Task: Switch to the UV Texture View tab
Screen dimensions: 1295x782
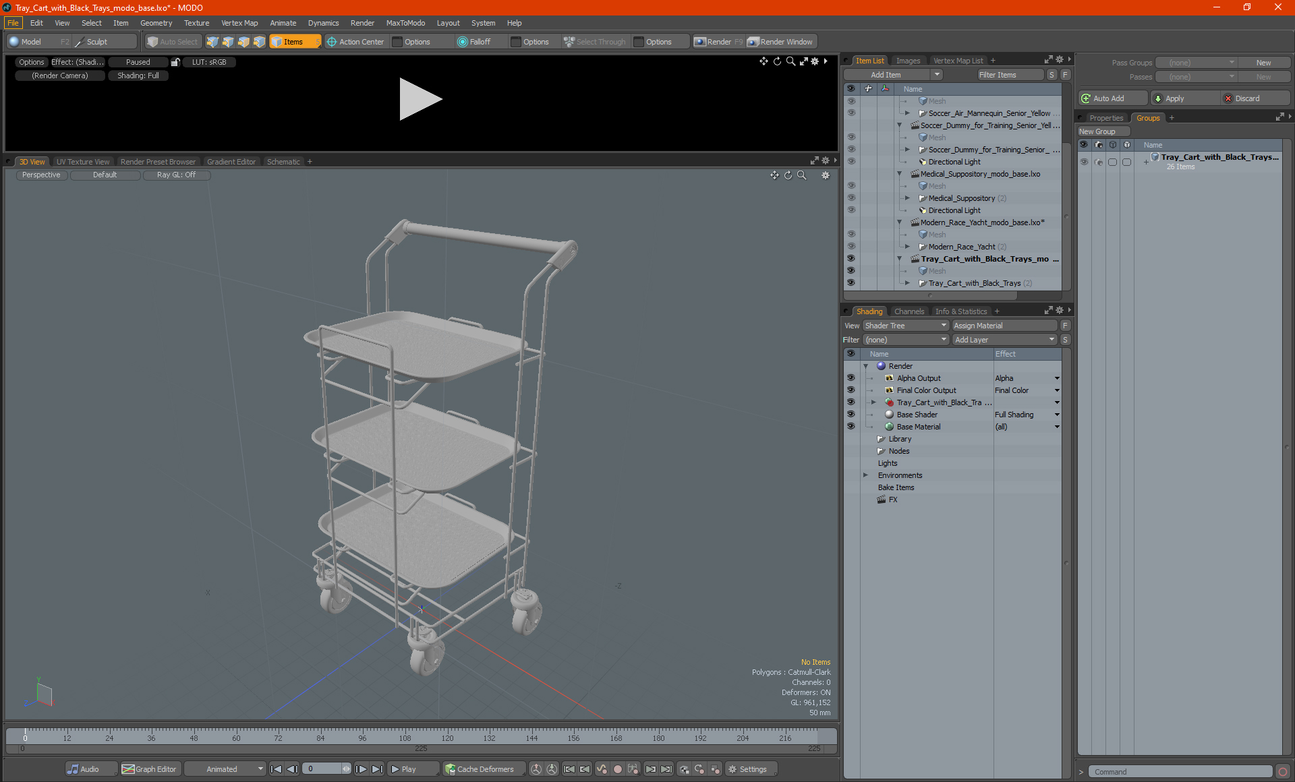Action: [82, 161]
